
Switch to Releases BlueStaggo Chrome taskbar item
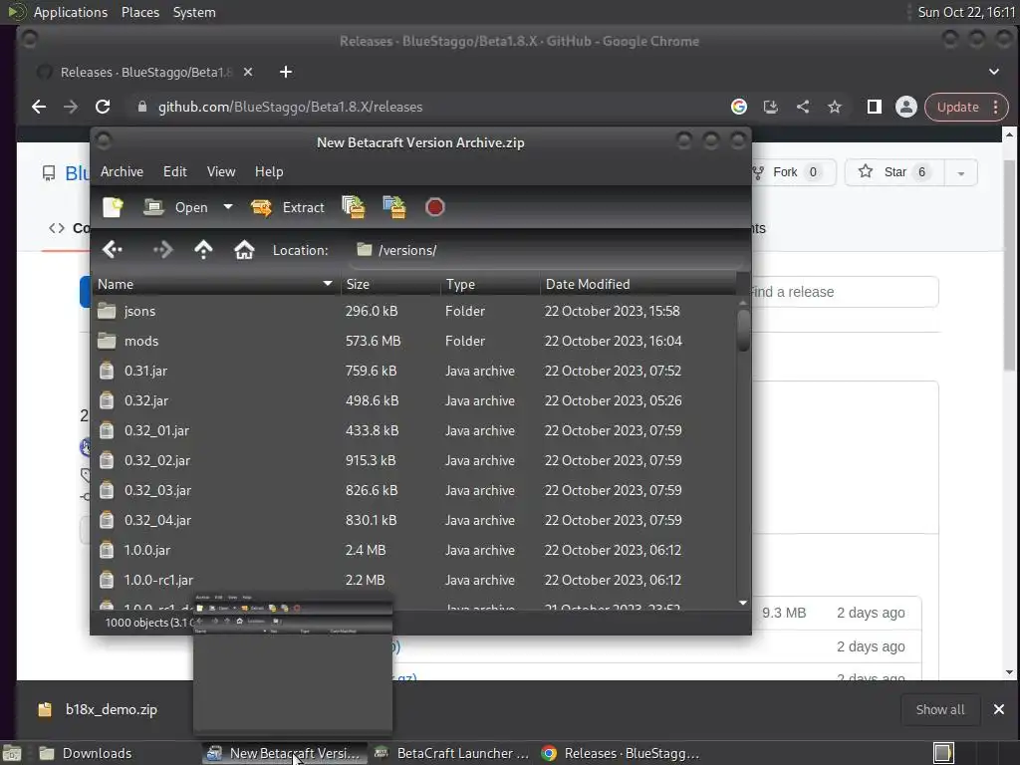(622, 753)
